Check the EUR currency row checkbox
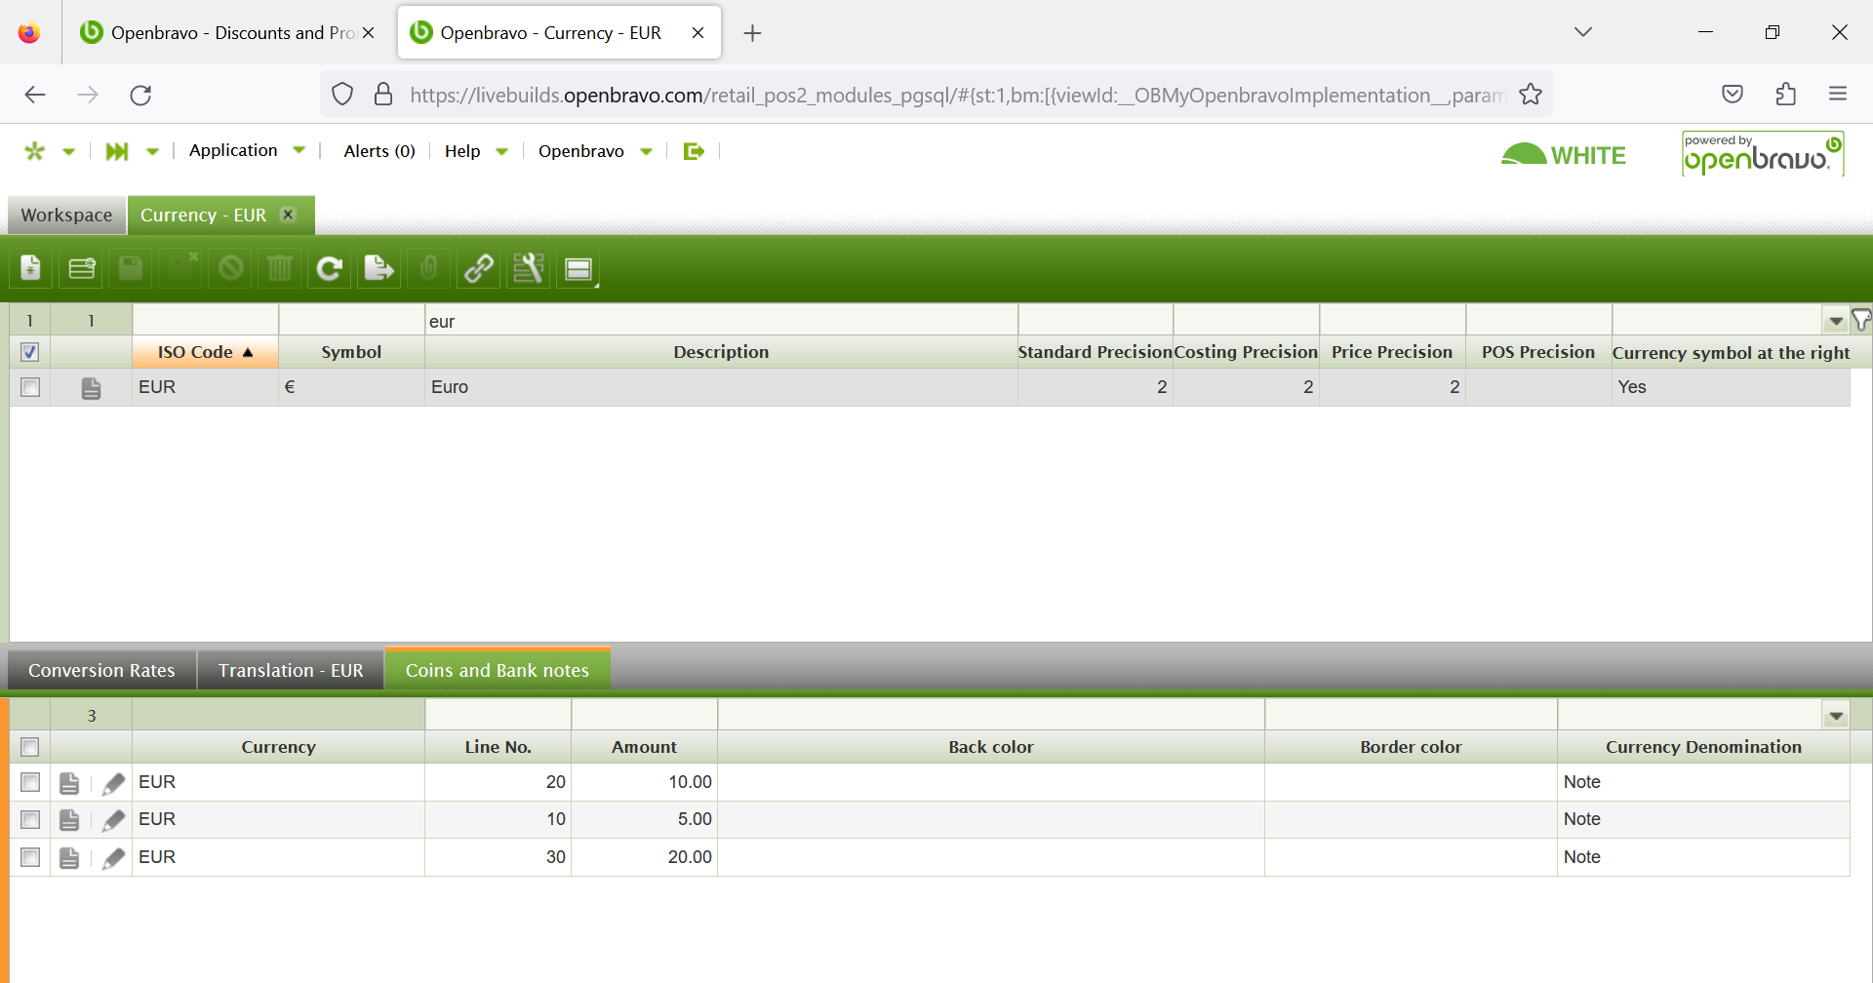 (x=30, y=387)
